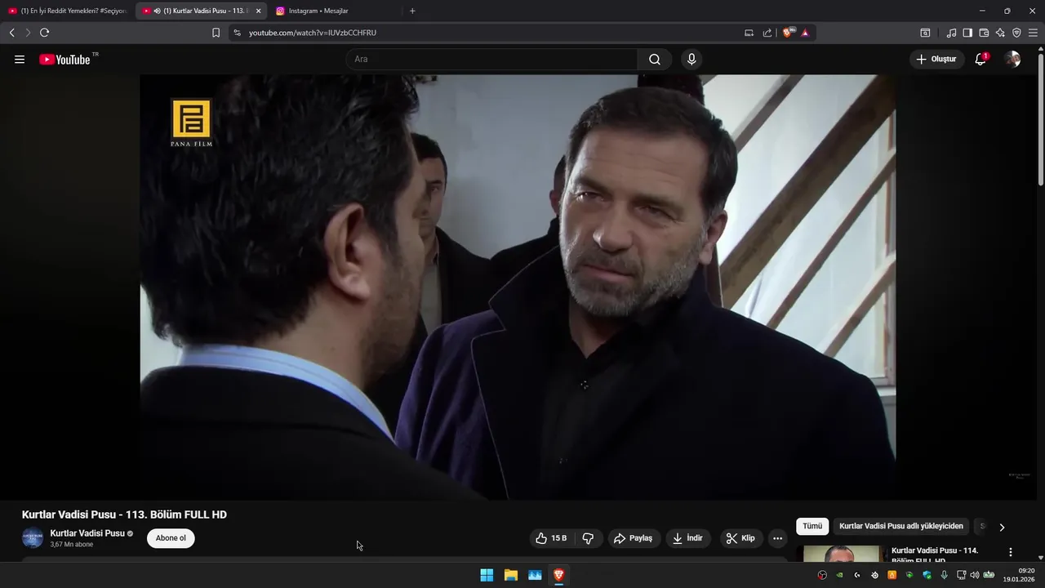View site information in address bar
Viewport: 1045px width, 588px height.
(x=237, y=33)
